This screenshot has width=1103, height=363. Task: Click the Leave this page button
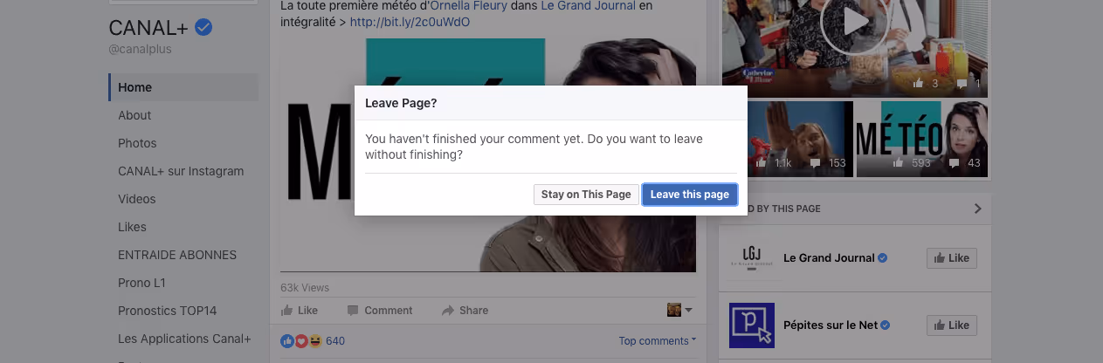(x=690, y=195)
